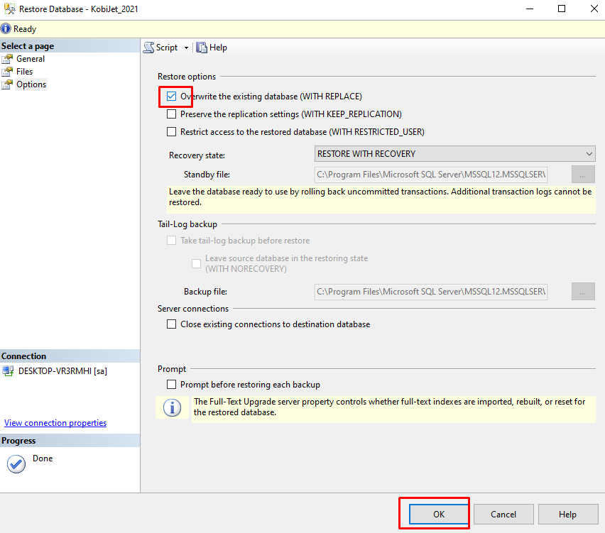Click the Backup file path field
Image resolution: width=605 pixels, height=533 pixels.
coord(430,292)
